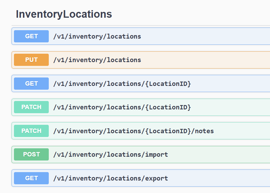This screenshot has height=193, width=270.
Task: Select the PUT /v1/inventory/locations path text
Action: click(x=97, y=60)
